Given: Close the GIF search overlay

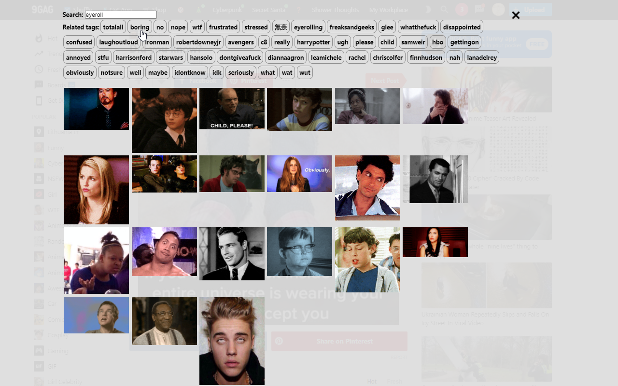Looking at the screenshot, I should pos(516,15).
